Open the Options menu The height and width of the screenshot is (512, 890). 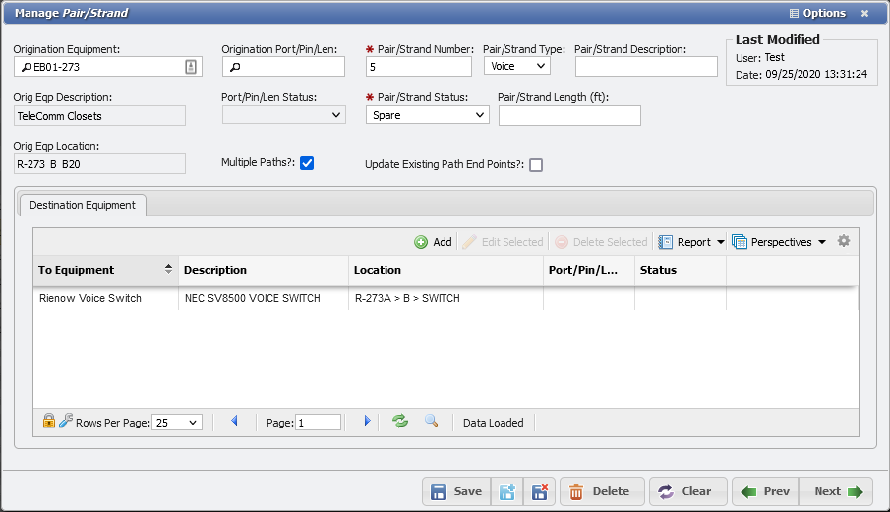coord(816,13)
